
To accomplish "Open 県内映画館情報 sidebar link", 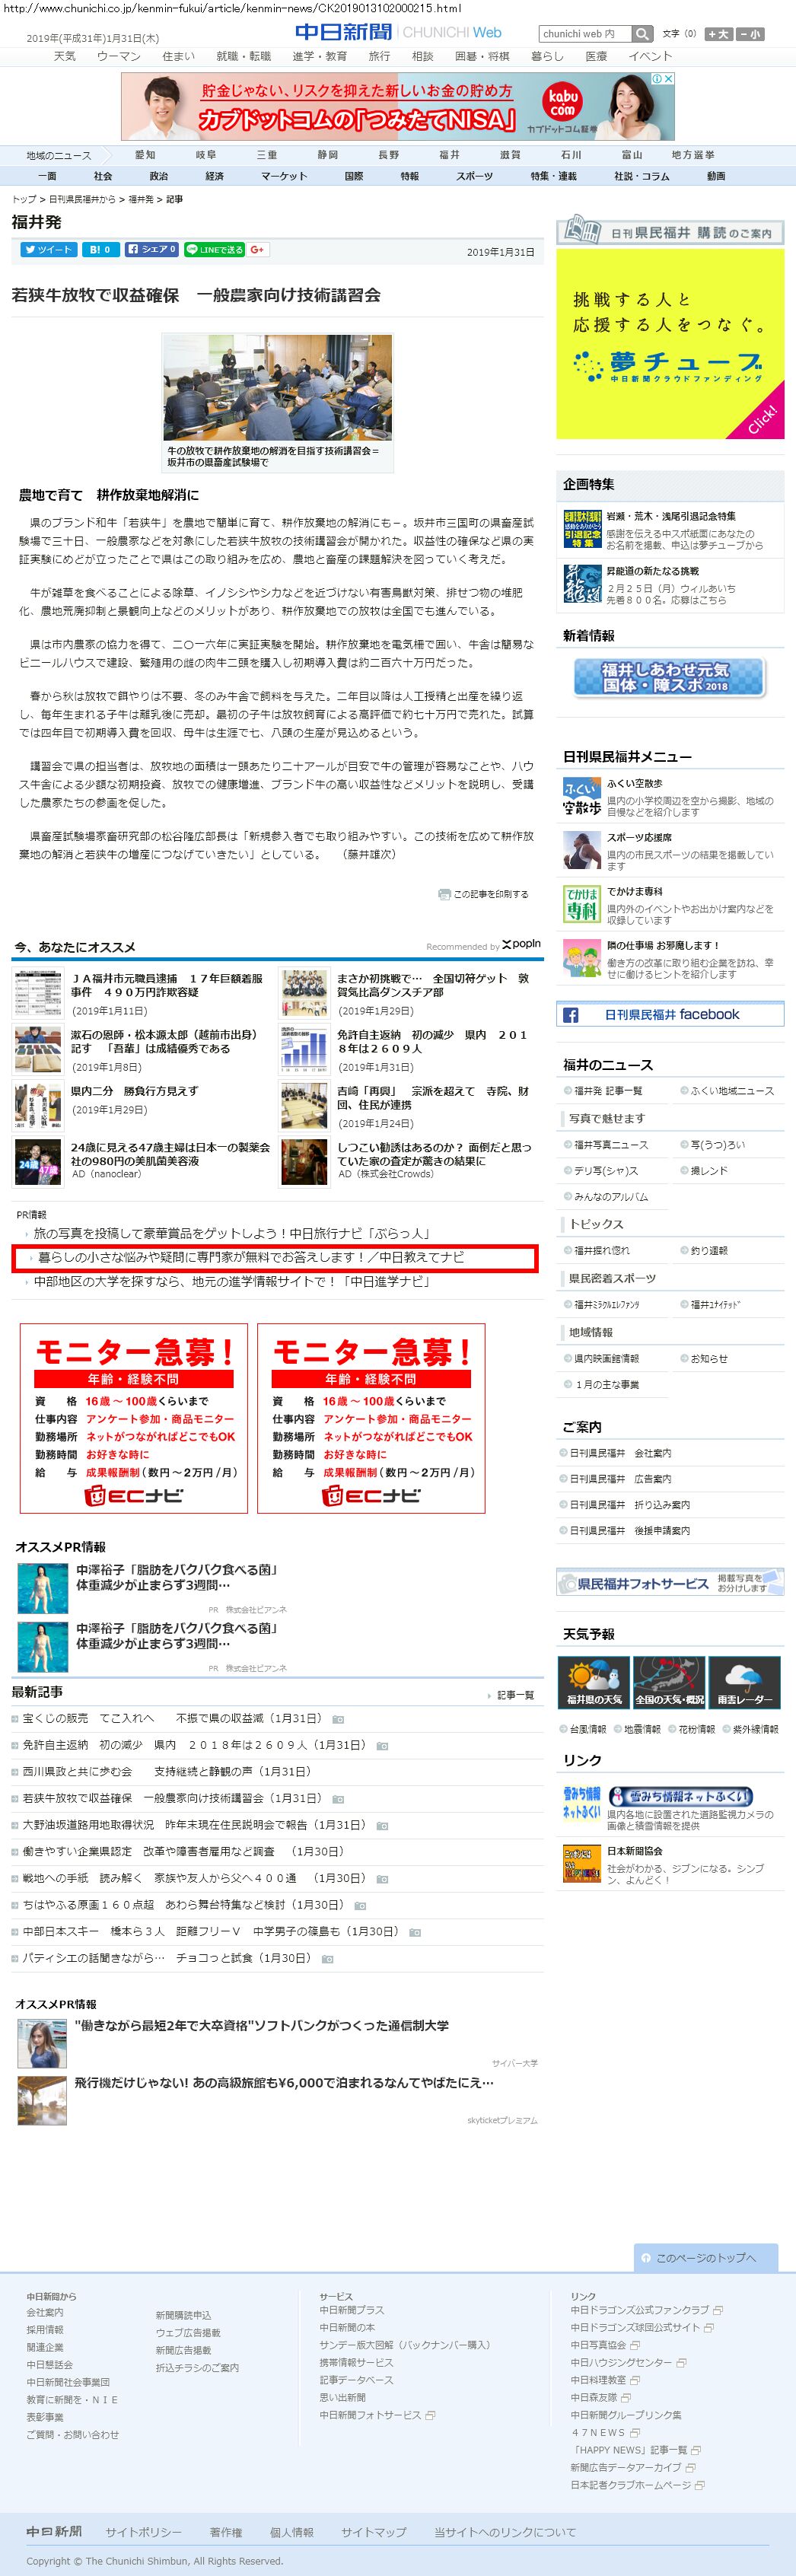I will coord(606,1358).
